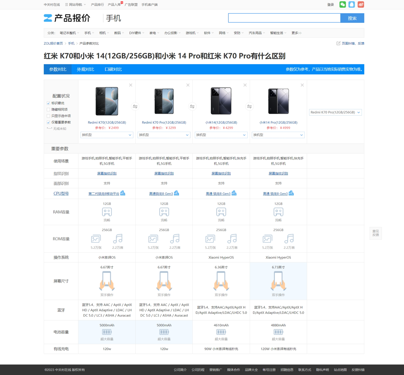Expand the 手机 category menu chevron
Image resolution: width=404 pixels, height=375 pixels.
click(93, 33)
